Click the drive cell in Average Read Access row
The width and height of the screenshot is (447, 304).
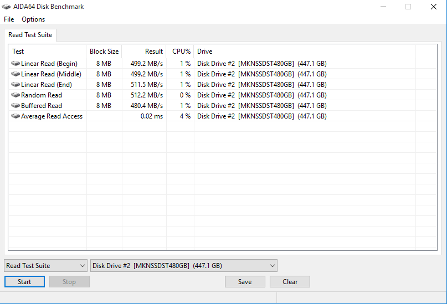coord(261,116)
